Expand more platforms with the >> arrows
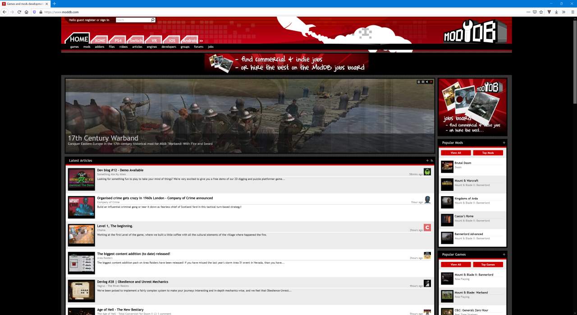The width and height of the screenshot is (577, 315). coord(201,40)
